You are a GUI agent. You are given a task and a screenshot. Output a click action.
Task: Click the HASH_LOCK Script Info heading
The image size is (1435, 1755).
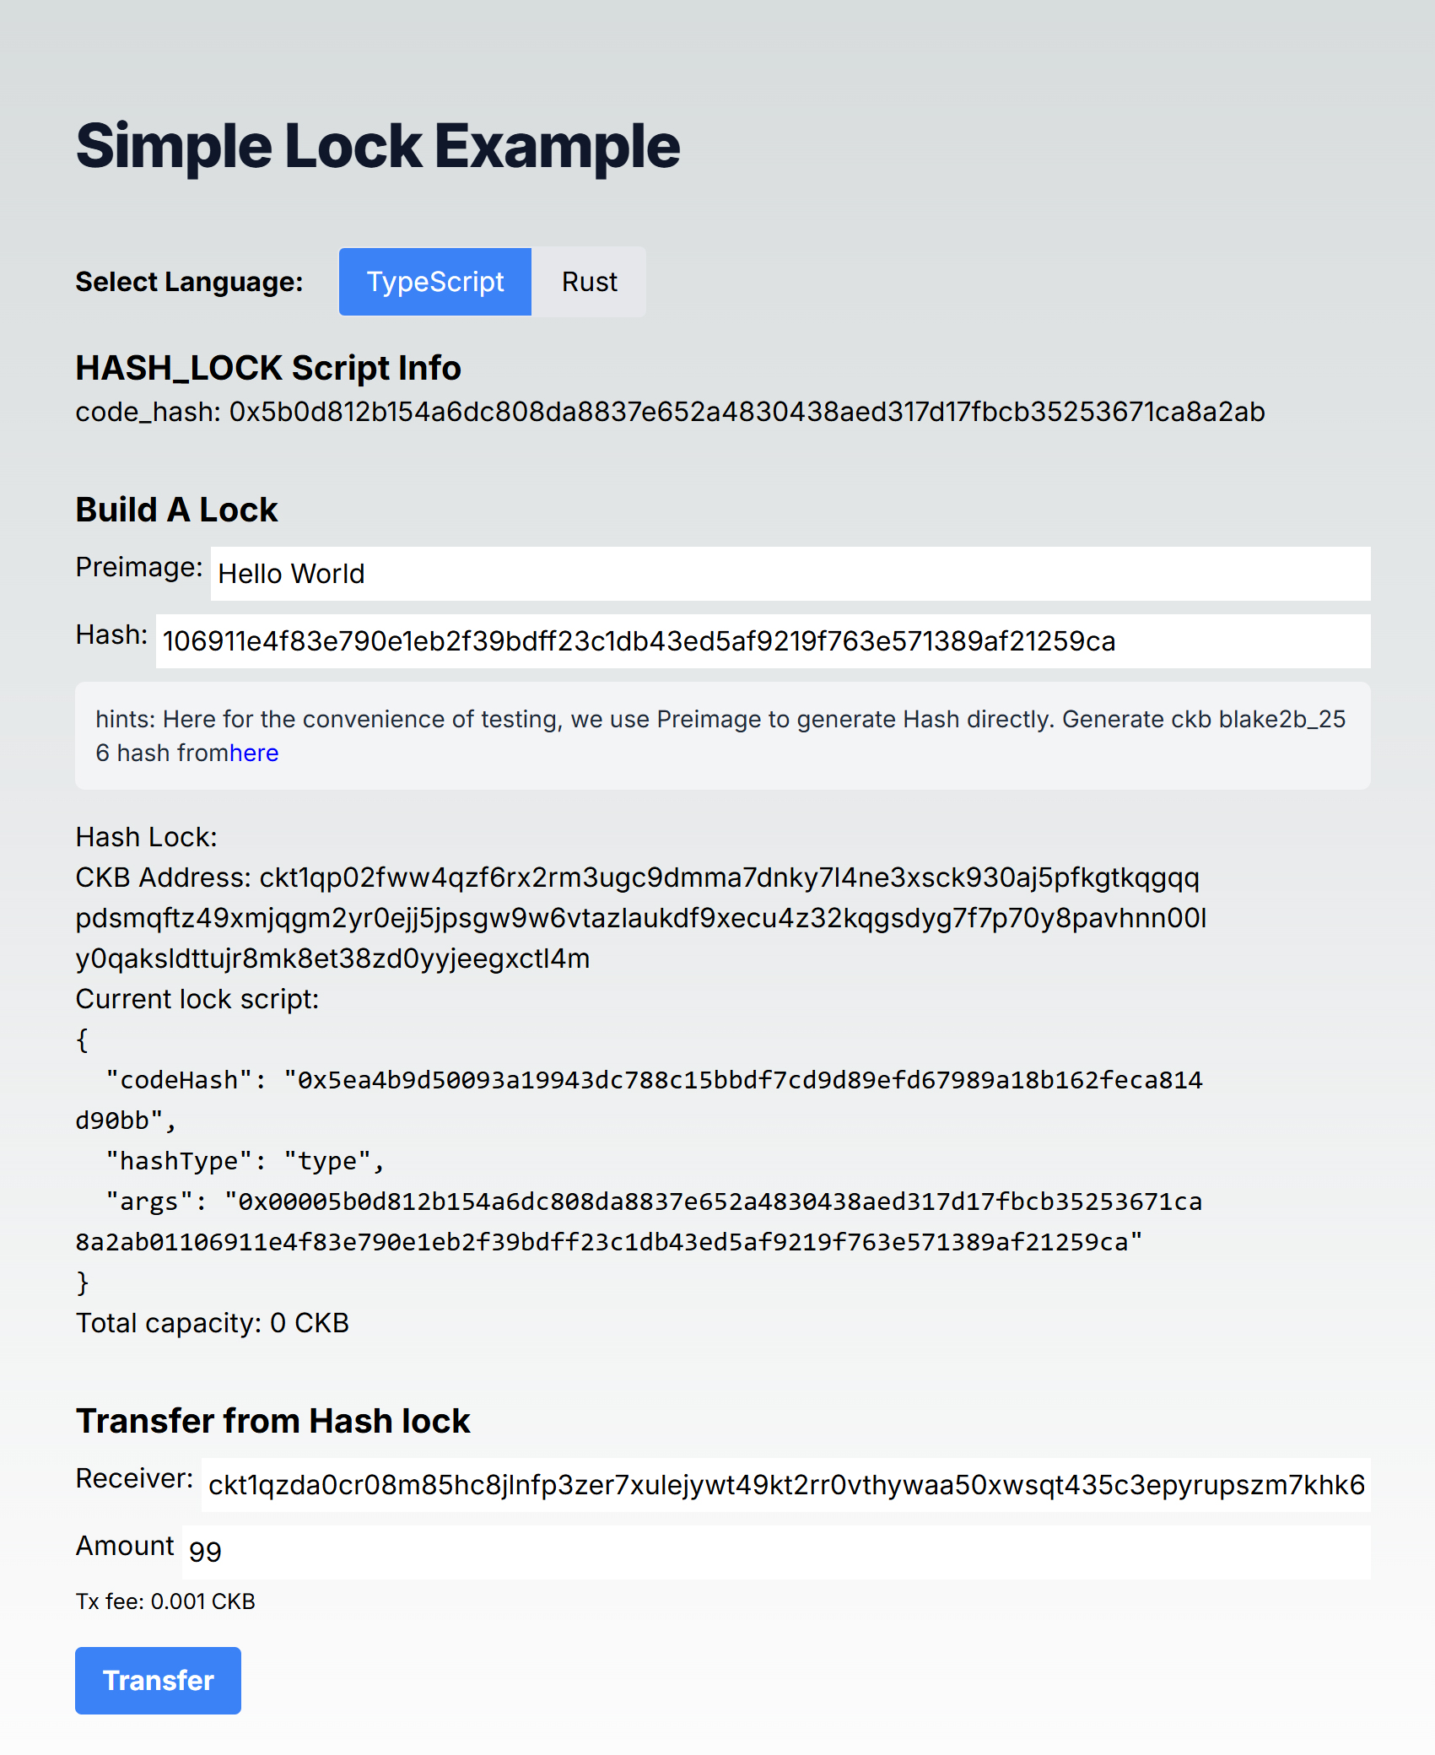tap(268, 368)
